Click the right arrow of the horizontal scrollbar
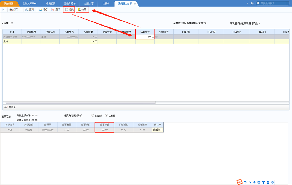 [288, 103]
